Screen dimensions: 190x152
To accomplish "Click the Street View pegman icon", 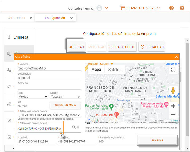I will pyautogui.click(x=173, y=90).
